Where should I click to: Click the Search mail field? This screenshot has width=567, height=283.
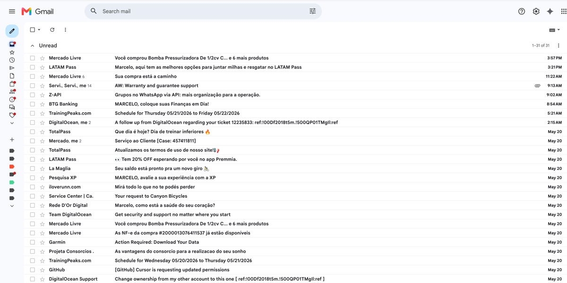coord(203,11)
